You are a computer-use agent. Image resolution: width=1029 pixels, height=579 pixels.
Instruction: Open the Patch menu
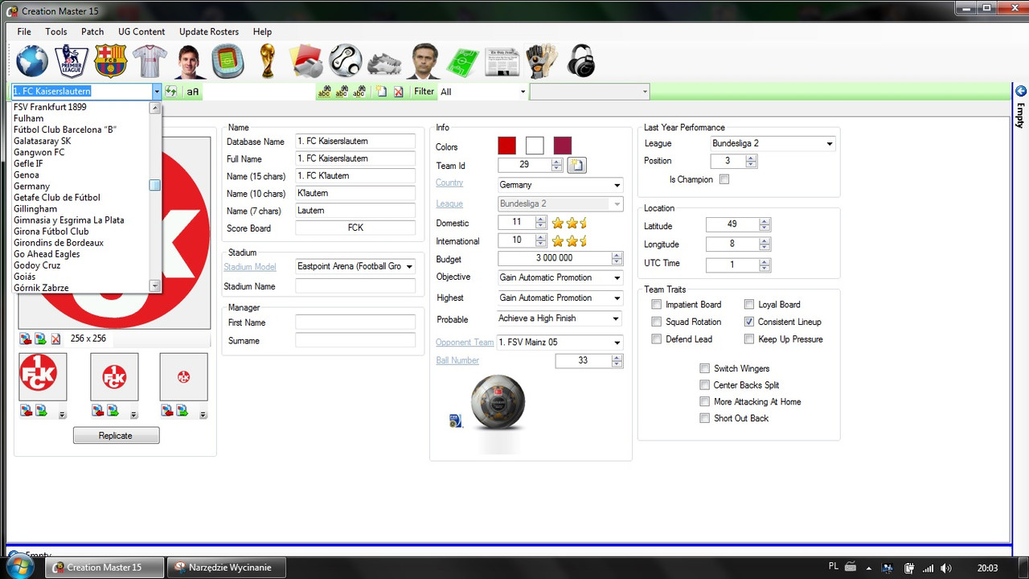click(x=92, y=32)
